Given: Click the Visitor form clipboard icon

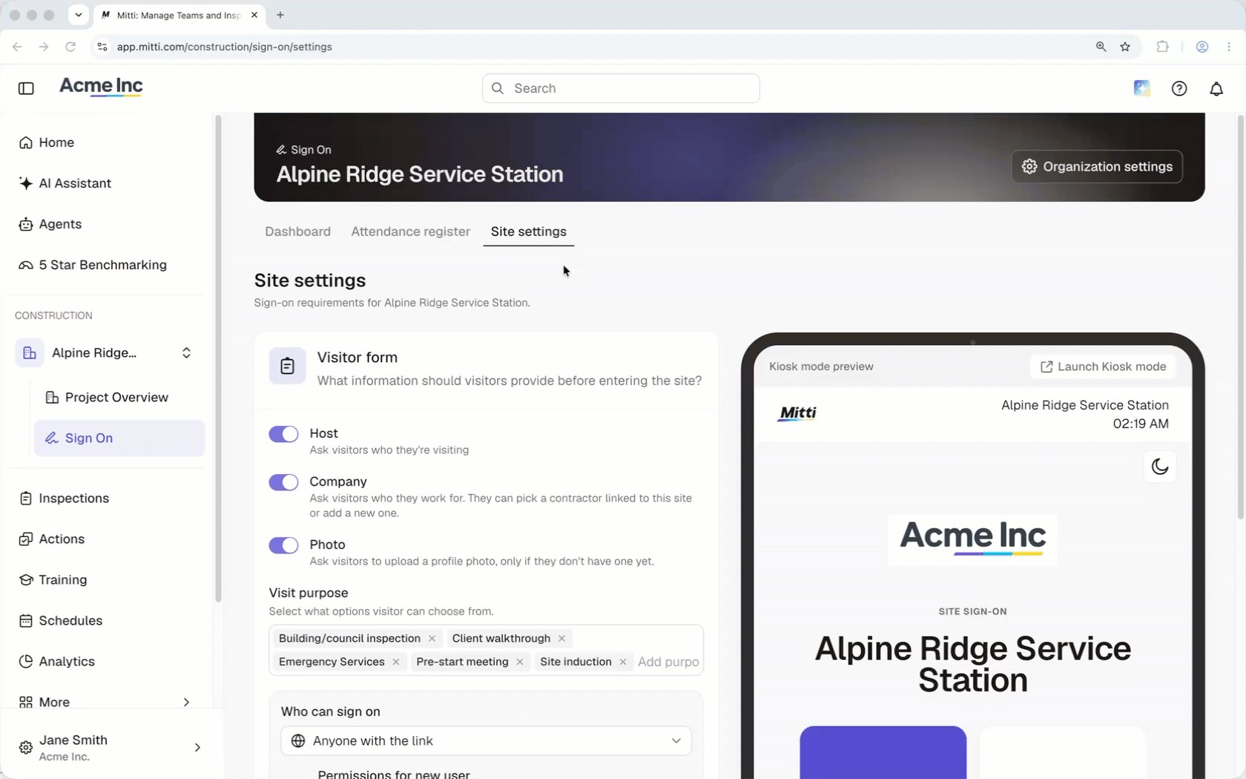Looking at the screenshot, I should point(287,366).
